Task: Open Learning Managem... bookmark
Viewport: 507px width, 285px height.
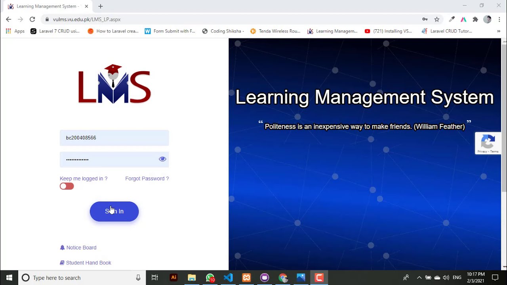Action: point(332,31)
